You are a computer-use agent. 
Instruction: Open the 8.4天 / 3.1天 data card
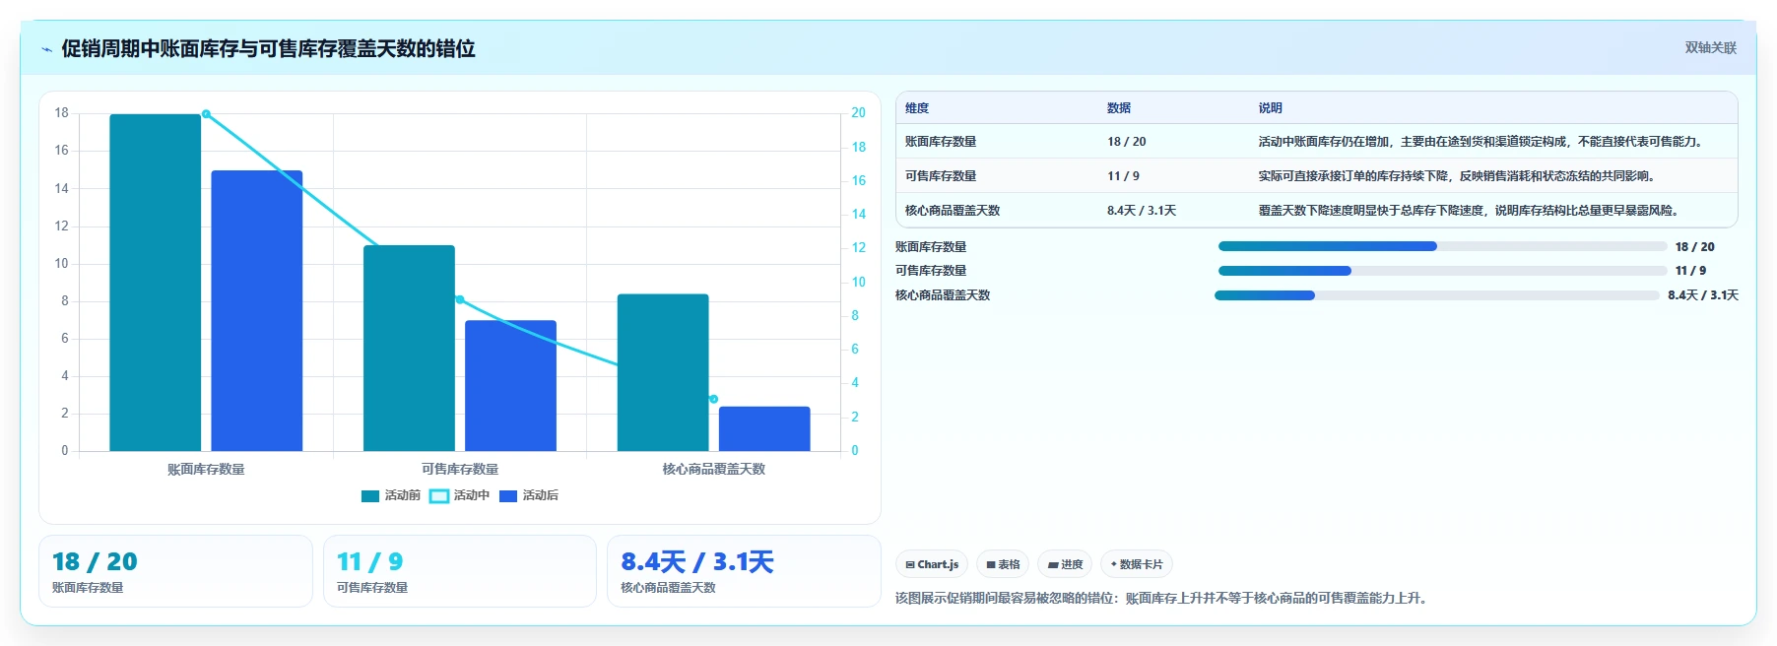[x=744, y=571]
